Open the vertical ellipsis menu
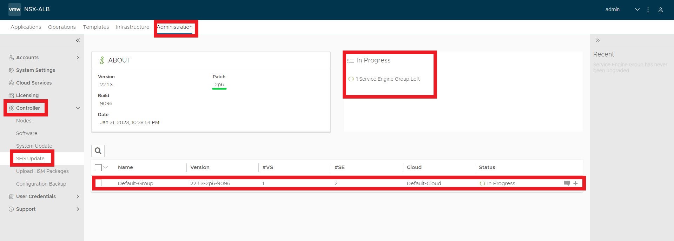Viewport: 674px width, 241px height. tap(648, 10)
